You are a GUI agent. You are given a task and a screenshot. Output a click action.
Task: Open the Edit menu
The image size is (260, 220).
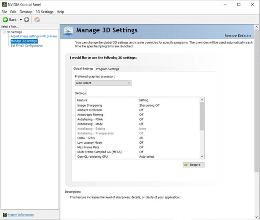click(x=13, y=12)
